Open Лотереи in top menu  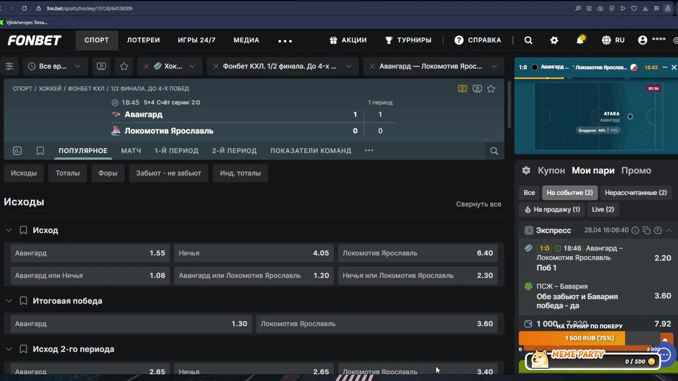tap(143, 40)
